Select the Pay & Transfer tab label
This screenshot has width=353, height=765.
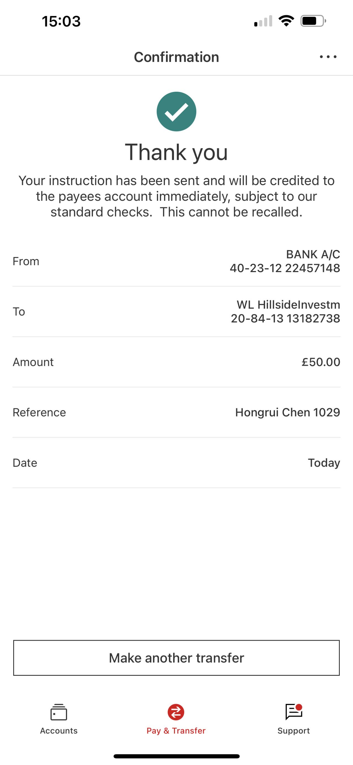coord(176,730)
